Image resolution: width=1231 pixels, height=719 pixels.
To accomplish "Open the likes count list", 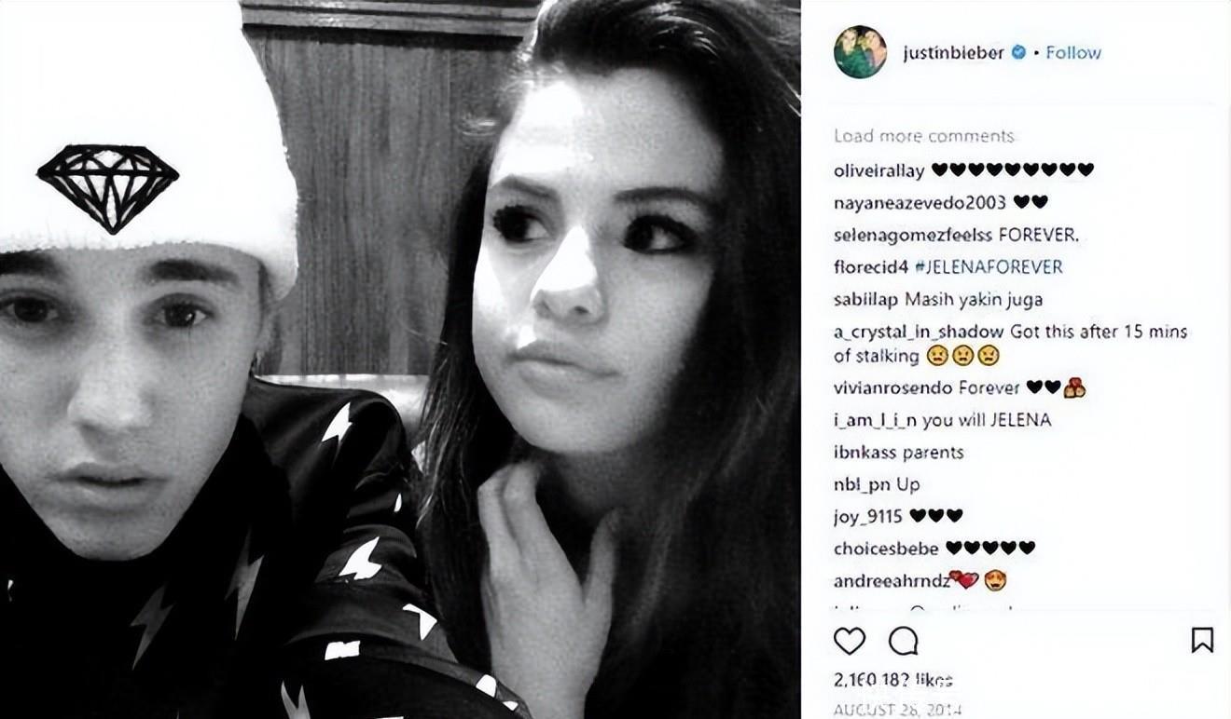I will tap(892, 681).
